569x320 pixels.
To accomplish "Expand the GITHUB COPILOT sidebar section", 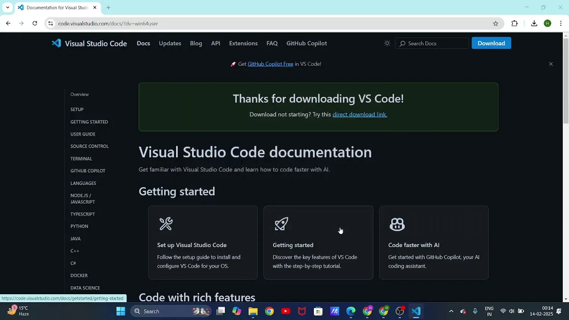I will pos(88,171).
